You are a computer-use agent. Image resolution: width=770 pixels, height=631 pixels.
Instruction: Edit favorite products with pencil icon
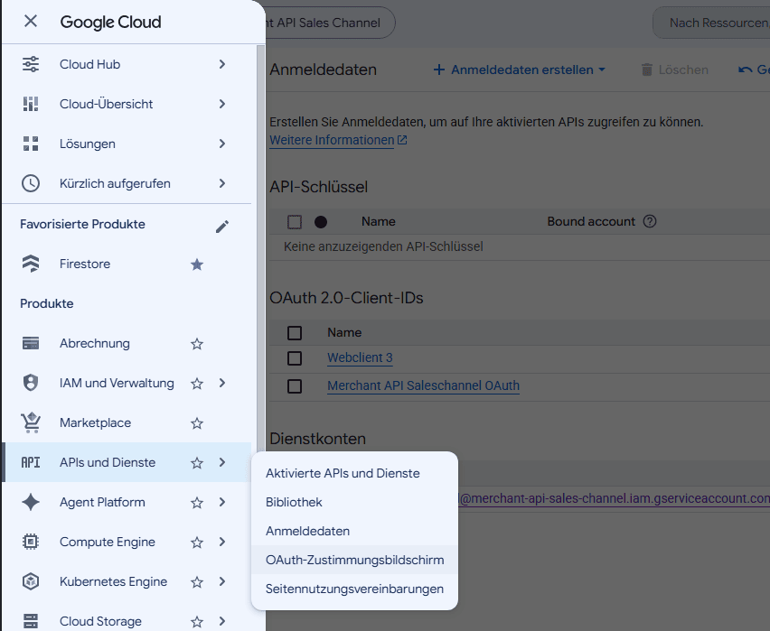(x=222, y=227)
